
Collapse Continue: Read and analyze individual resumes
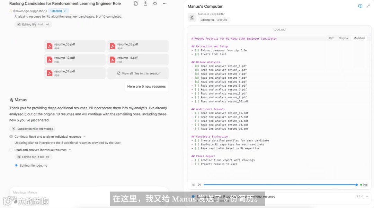pos(84,137)
